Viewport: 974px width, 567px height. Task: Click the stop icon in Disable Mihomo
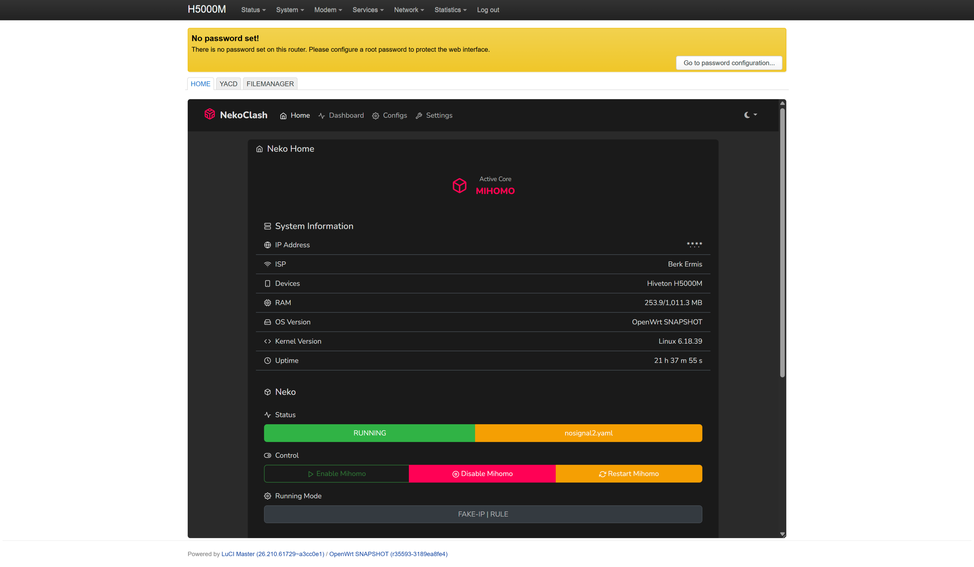point(456,474)
